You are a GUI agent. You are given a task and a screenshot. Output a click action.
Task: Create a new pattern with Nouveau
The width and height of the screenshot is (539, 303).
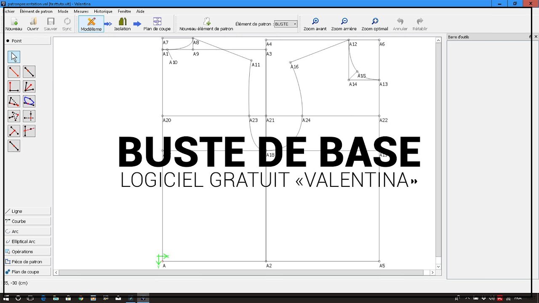pos(14,24)
